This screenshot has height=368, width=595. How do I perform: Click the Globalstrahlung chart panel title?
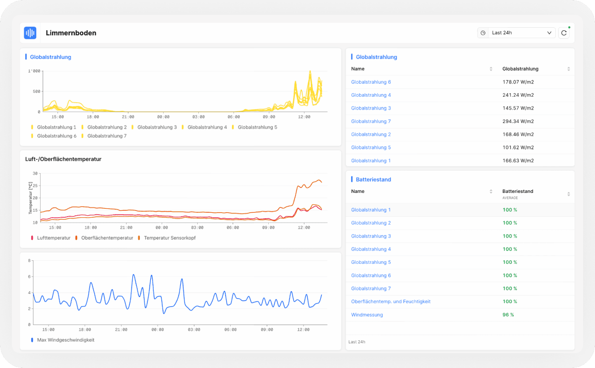(x=51, y=57)
